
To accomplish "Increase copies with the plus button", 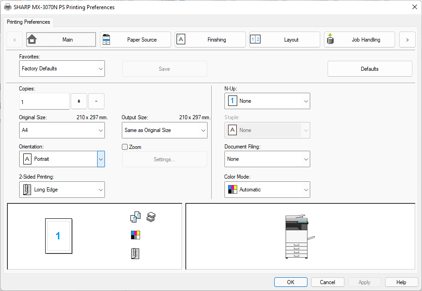I will [79, 101].
